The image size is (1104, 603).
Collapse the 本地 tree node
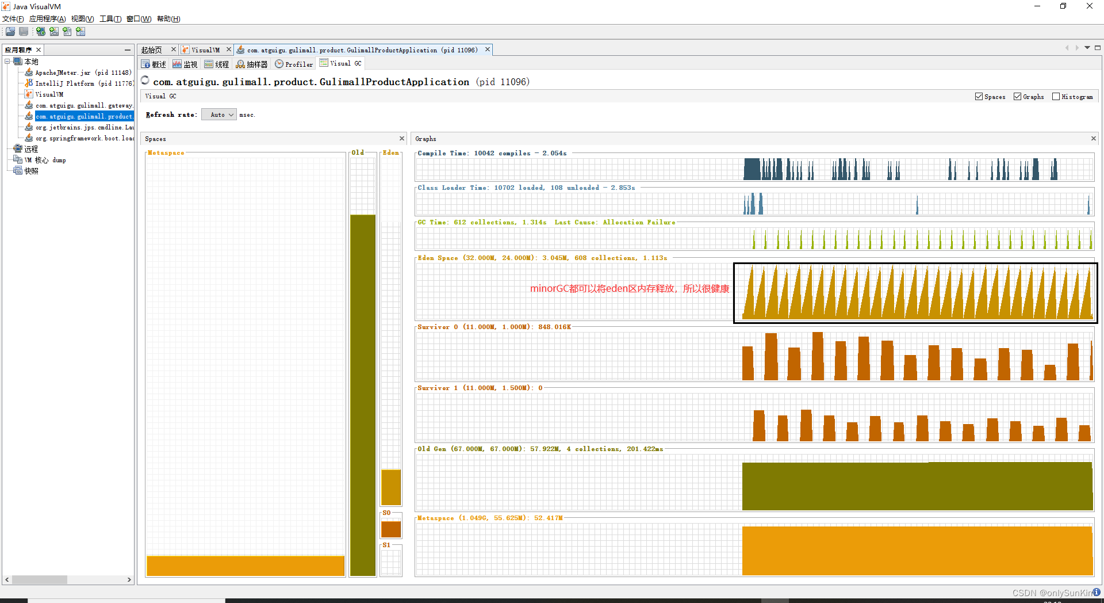point(7,62)
